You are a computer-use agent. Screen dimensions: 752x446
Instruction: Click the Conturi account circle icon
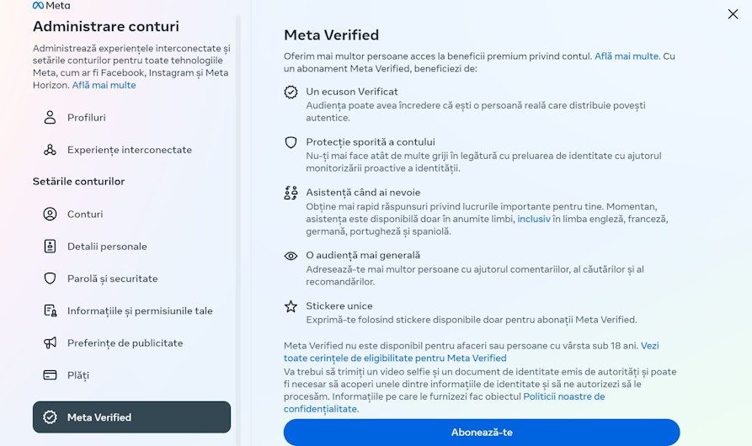click(50, 214)
